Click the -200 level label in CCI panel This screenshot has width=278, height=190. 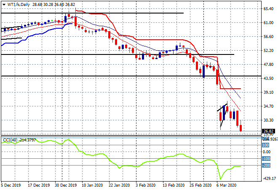[266, 166]
